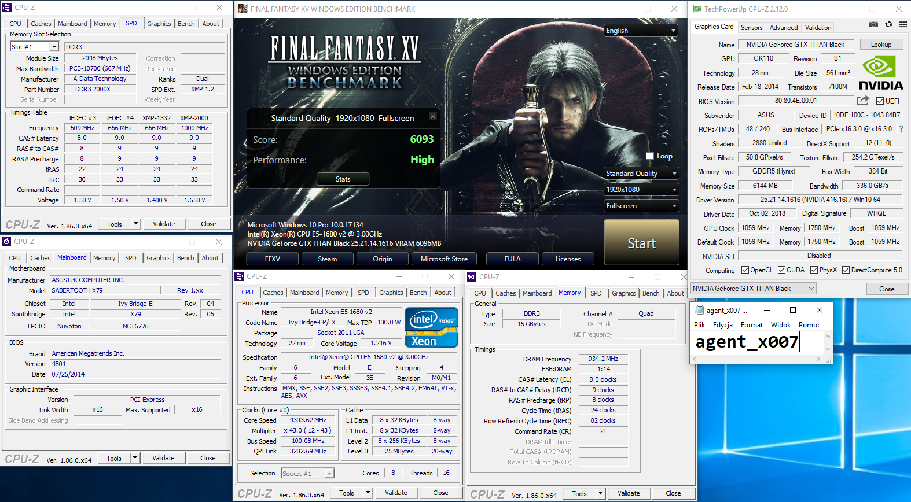Click the EULA button

[512, 259]
